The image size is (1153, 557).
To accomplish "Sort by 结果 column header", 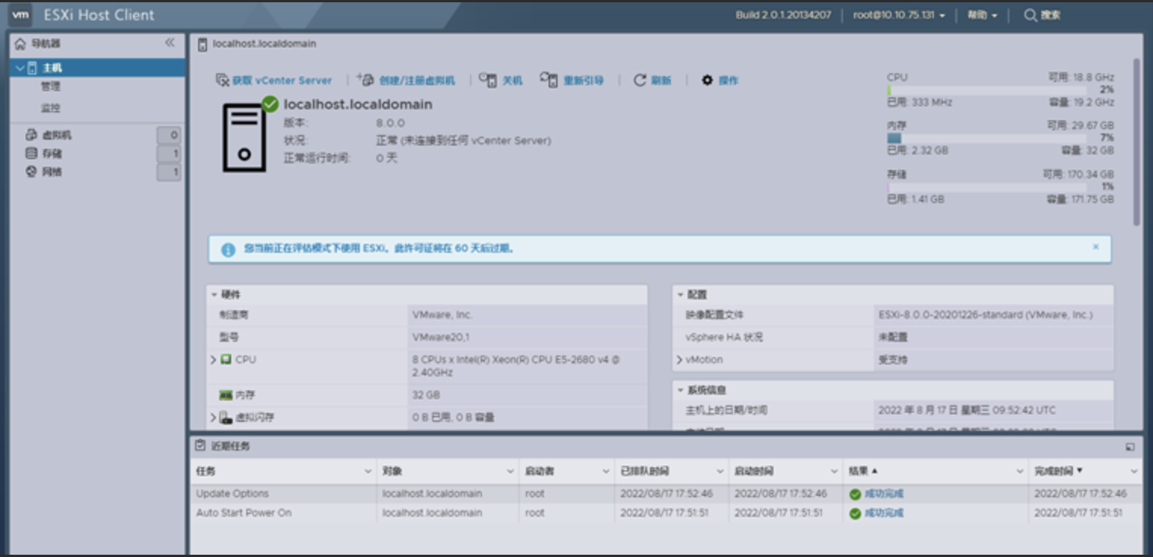I will click(x=863, y=471).
